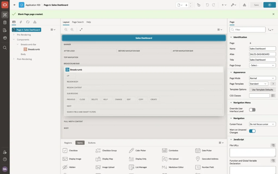Collapse the Breadcrumb Bar node

point(18,44)
